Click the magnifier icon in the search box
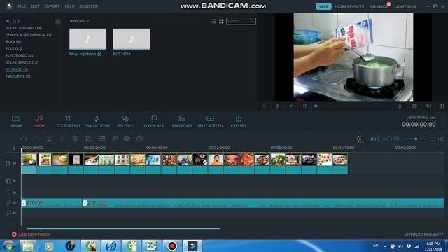The height and width of the screenshot is (252, 448). click(252, 21)
